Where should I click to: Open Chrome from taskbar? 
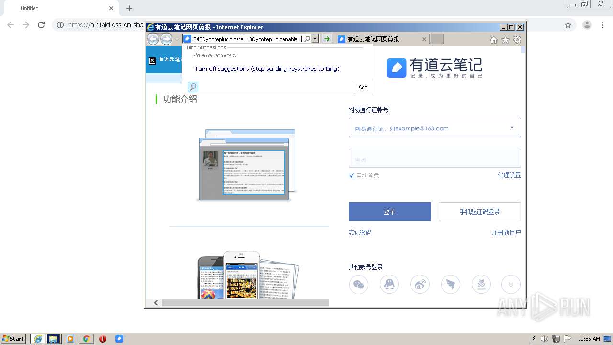[x=86, y=339]
